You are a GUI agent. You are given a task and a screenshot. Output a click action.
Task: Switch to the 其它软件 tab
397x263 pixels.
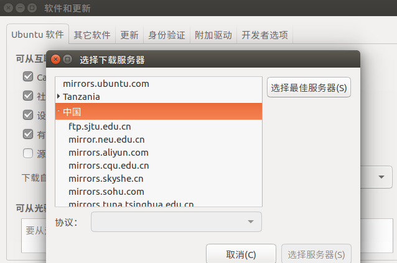tap(92, 35)
